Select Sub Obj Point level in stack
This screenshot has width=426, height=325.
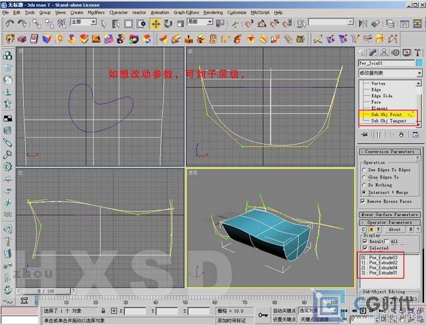coord(388,114)
